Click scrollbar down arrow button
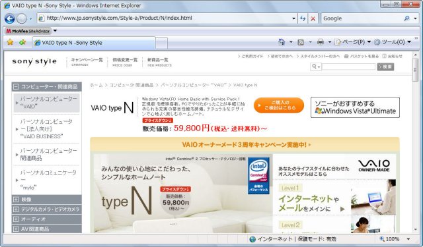Viewport: 423px width, 247px height. click(416, 230)
